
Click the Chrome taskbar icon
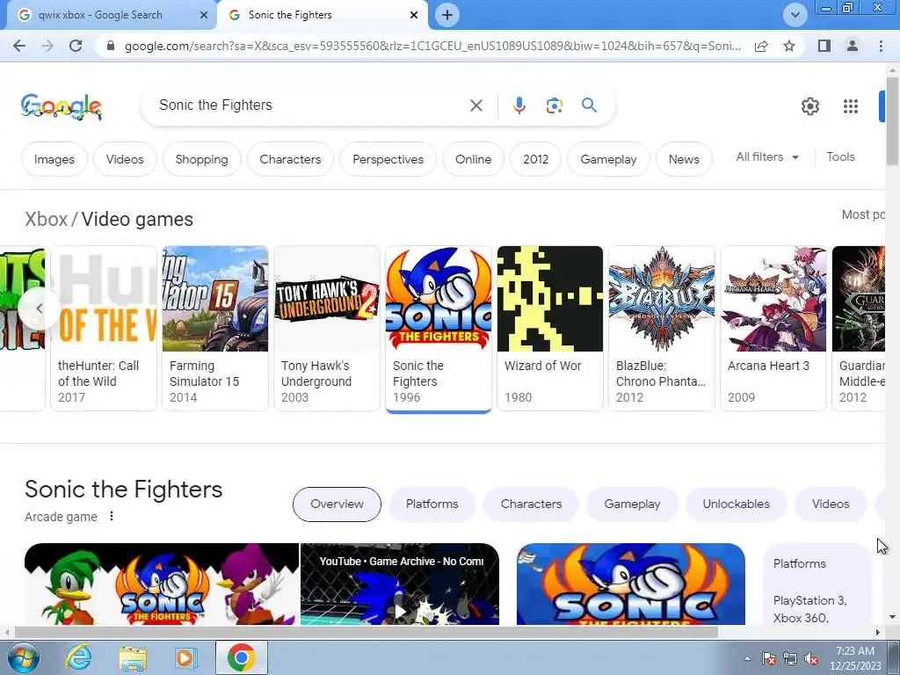click(x=241, y=657)
